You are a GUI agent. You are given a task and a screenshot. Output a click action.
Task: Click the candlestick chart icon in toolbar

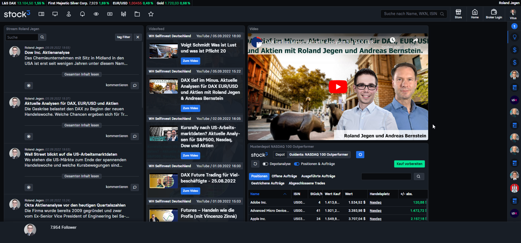tap(123, 14)
